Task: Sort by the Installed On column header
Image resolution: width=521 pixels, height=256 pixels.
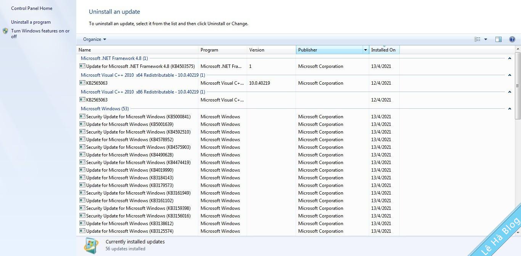Action: (x=384, y=50)
